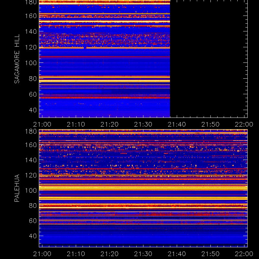Image resolution: width=259 pixels, height=259 pixels.
Task: Select the 140 tick label on Sagamore Hill axis
Action: 31,31
